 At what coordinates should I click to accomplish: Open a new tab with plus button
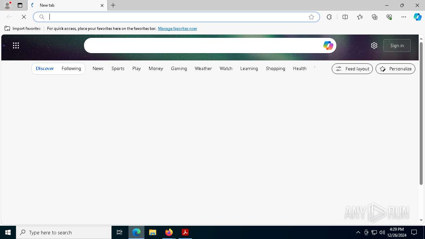[113, 5]
